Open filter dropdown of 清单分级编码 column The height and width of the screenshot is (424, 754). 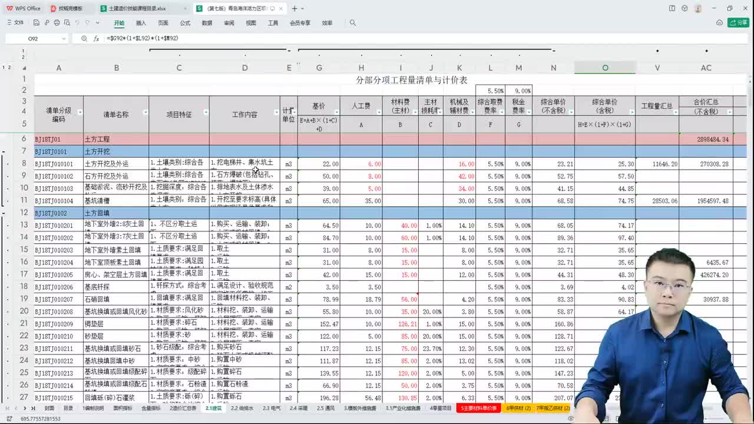80,112
